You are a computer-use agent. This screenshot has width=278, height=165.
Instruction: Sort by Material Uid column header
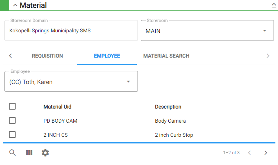tap(58, 107)
